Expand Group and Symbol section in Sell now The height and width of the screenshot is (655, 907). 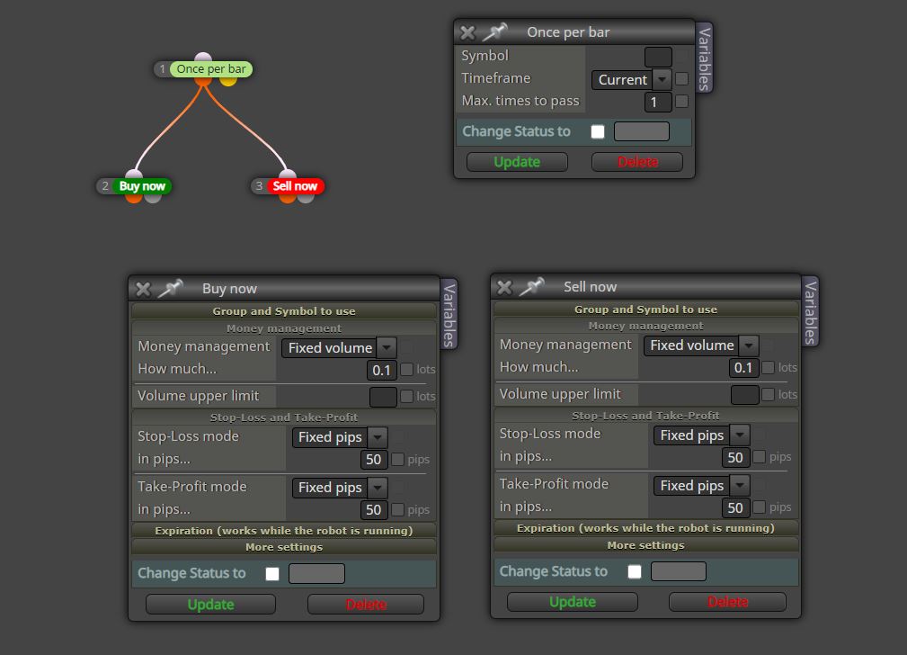click(x=645, y=310)
